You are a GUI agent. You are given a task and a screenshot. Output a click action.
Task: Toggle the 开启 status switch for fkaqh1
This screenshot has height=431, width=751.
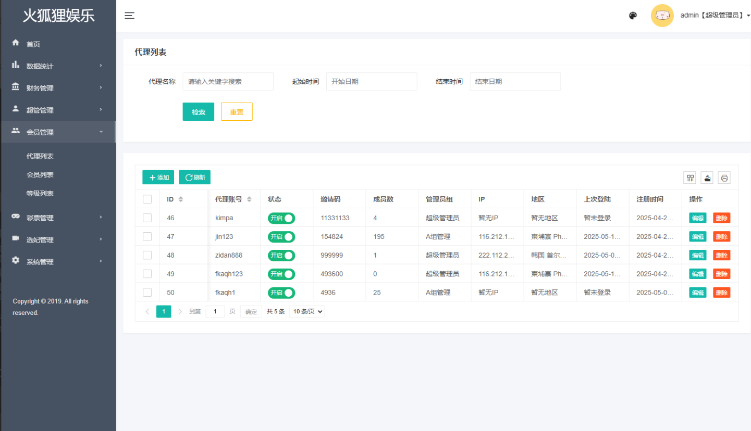coord(281,293)
